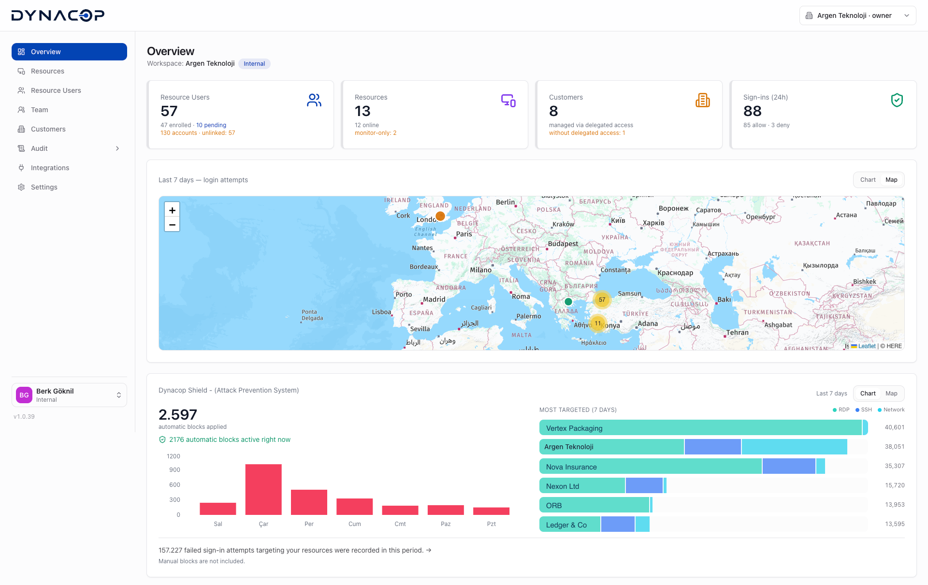Go to Resource Users page

tap(69, 90)
